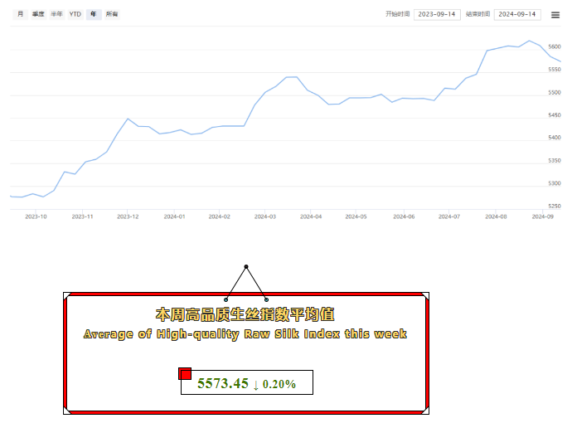The image size is (572, 423).
Task: Click the index value 5573.45
Action: (222, 383)
